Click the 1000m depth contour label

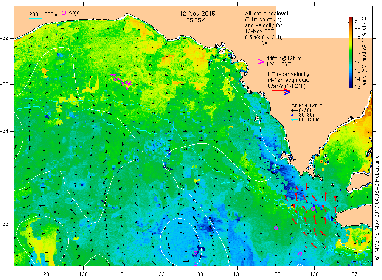(x=50, y=14)
